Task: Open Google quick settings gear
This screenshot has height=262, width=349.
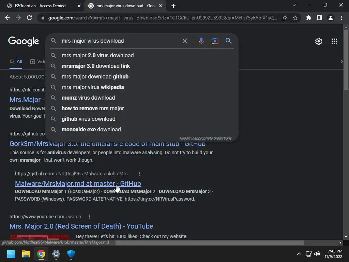Action: (x=319, y=41)
